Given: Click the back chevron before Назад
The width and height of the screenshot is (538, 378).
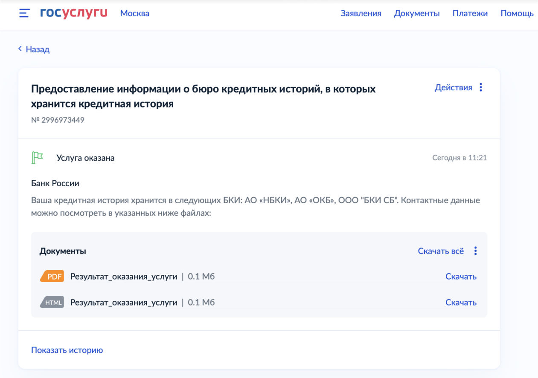Looking at the screenshot, I should click(20, 49).
